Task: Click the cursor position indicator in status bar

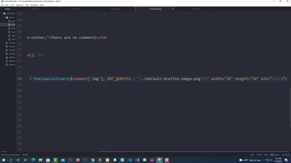Action: pos(25,155)
